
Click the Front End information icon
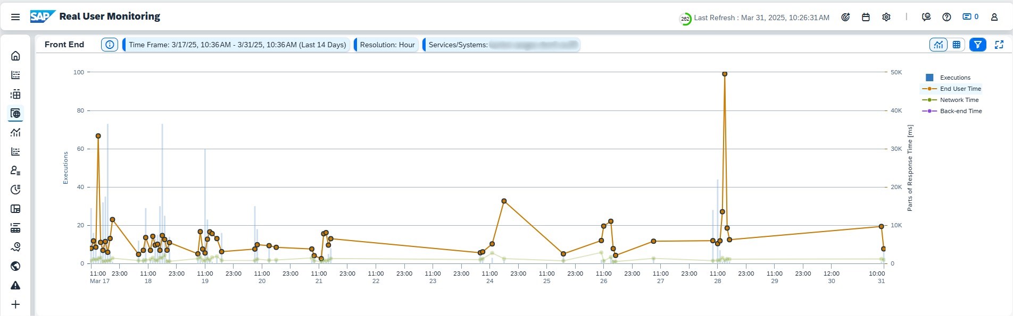click(x=110, y=45)
